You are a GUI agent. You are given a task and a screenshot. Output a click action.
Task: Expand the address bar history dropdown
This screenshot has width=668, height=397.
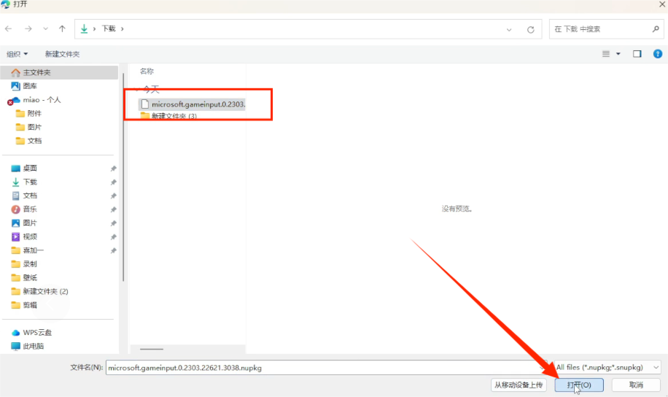click(x=509, y=29)
